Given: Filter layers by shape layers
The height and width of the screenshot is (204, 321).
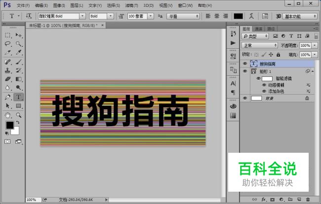Looking at the screenshot, I should (x=299, y=36).
